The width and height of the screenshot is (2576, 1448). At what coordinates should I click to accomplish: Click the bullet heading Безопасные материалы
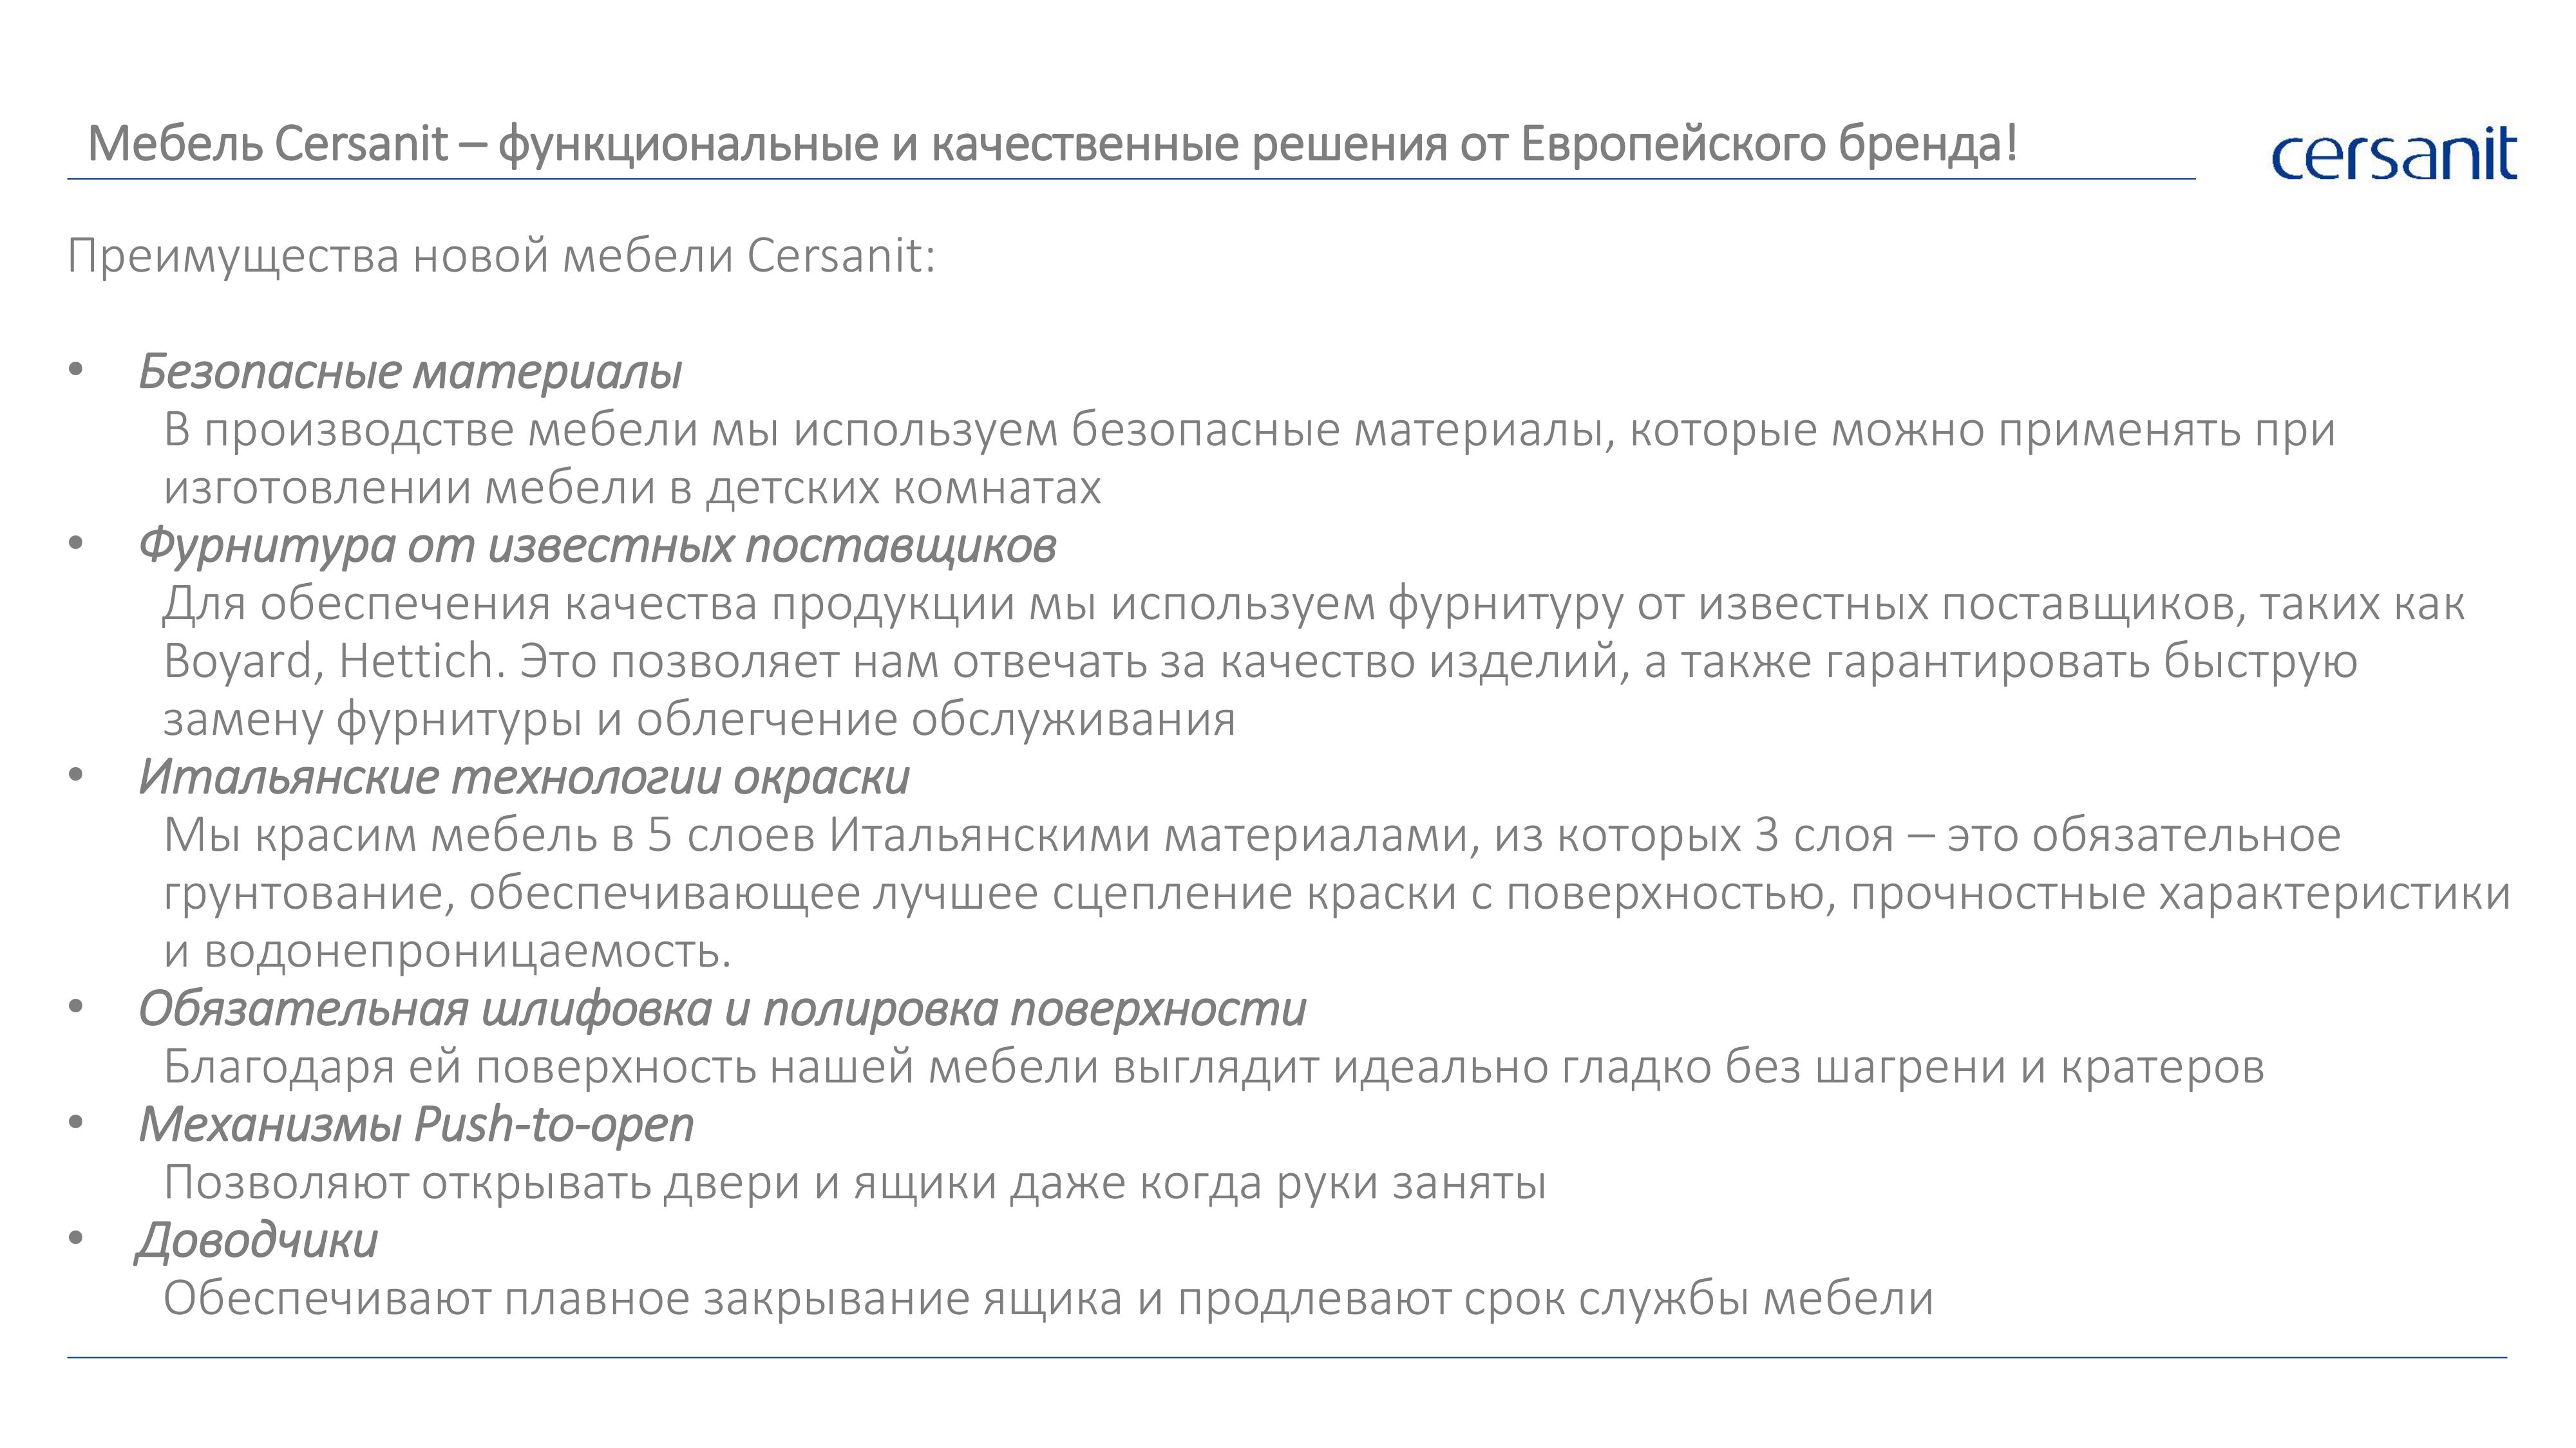tap(410, 372)
